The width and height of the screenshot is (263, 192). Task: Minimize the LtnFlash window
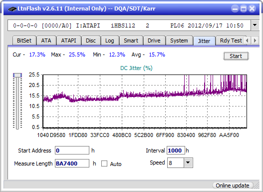235,8
